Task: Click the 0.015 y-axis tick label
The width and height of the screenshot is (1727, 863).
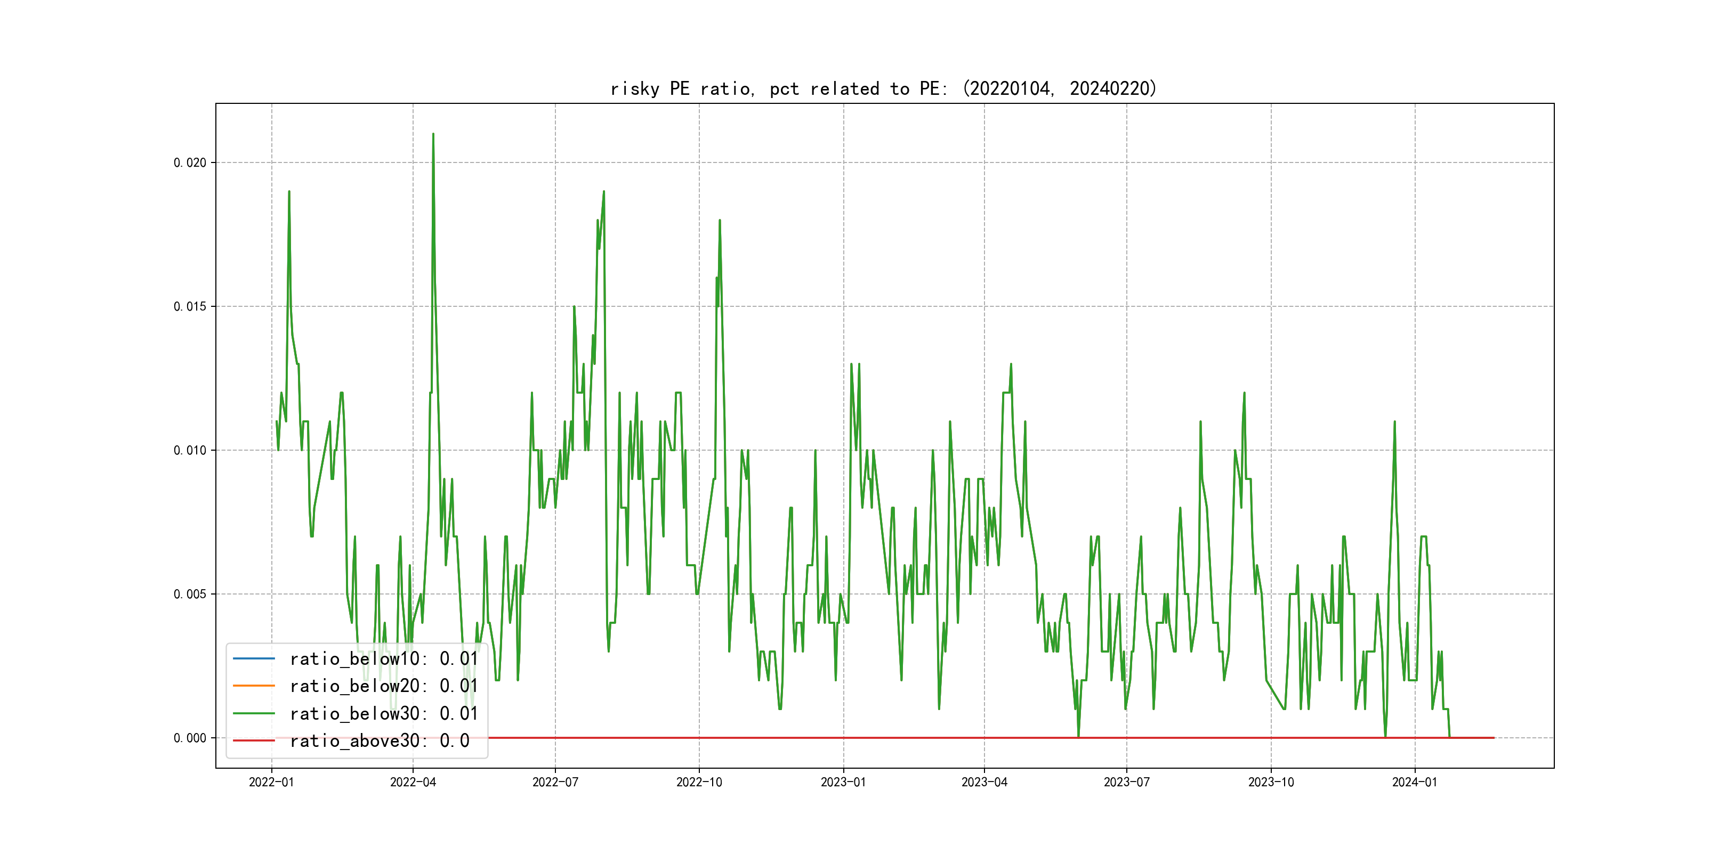Action: [190, 307]
